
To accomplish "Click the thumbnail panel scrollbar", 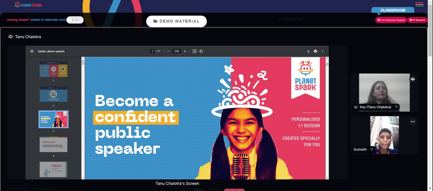I will pos(83,62).
